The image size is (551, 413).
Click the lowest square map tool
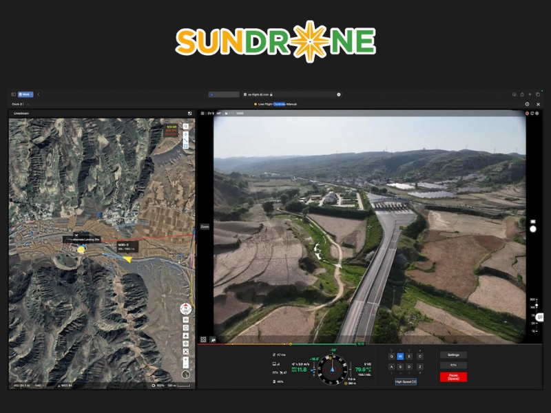(x=185, y=351)
